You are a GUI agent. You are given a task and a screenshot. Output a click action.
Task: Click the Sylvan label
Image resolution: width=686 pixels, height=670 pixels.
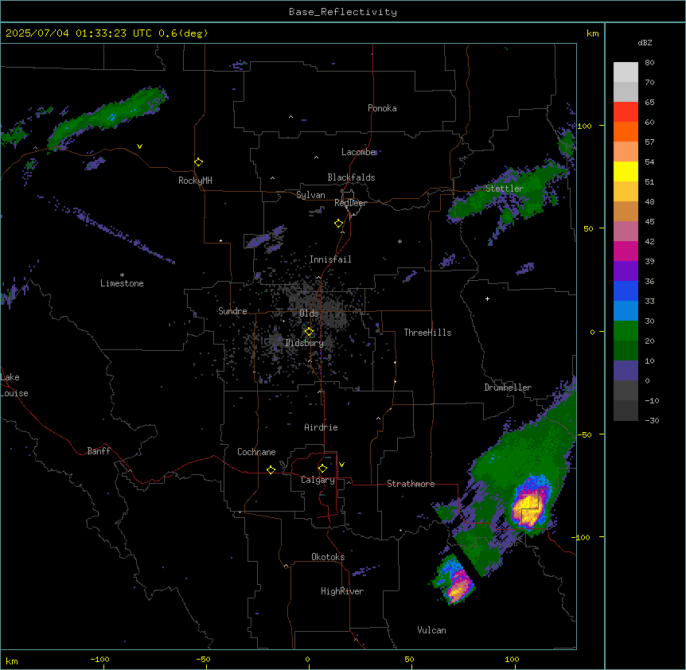coord(310,195)
